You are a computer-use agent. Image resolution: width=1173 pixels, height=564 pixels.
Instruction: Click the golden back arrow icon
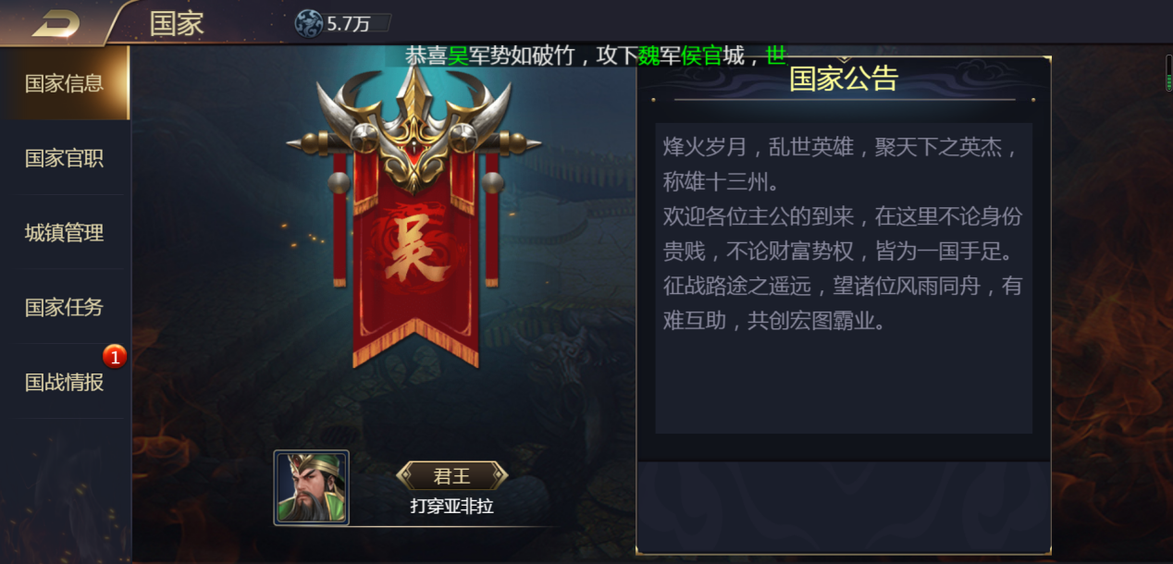click(x=56, y=24)
